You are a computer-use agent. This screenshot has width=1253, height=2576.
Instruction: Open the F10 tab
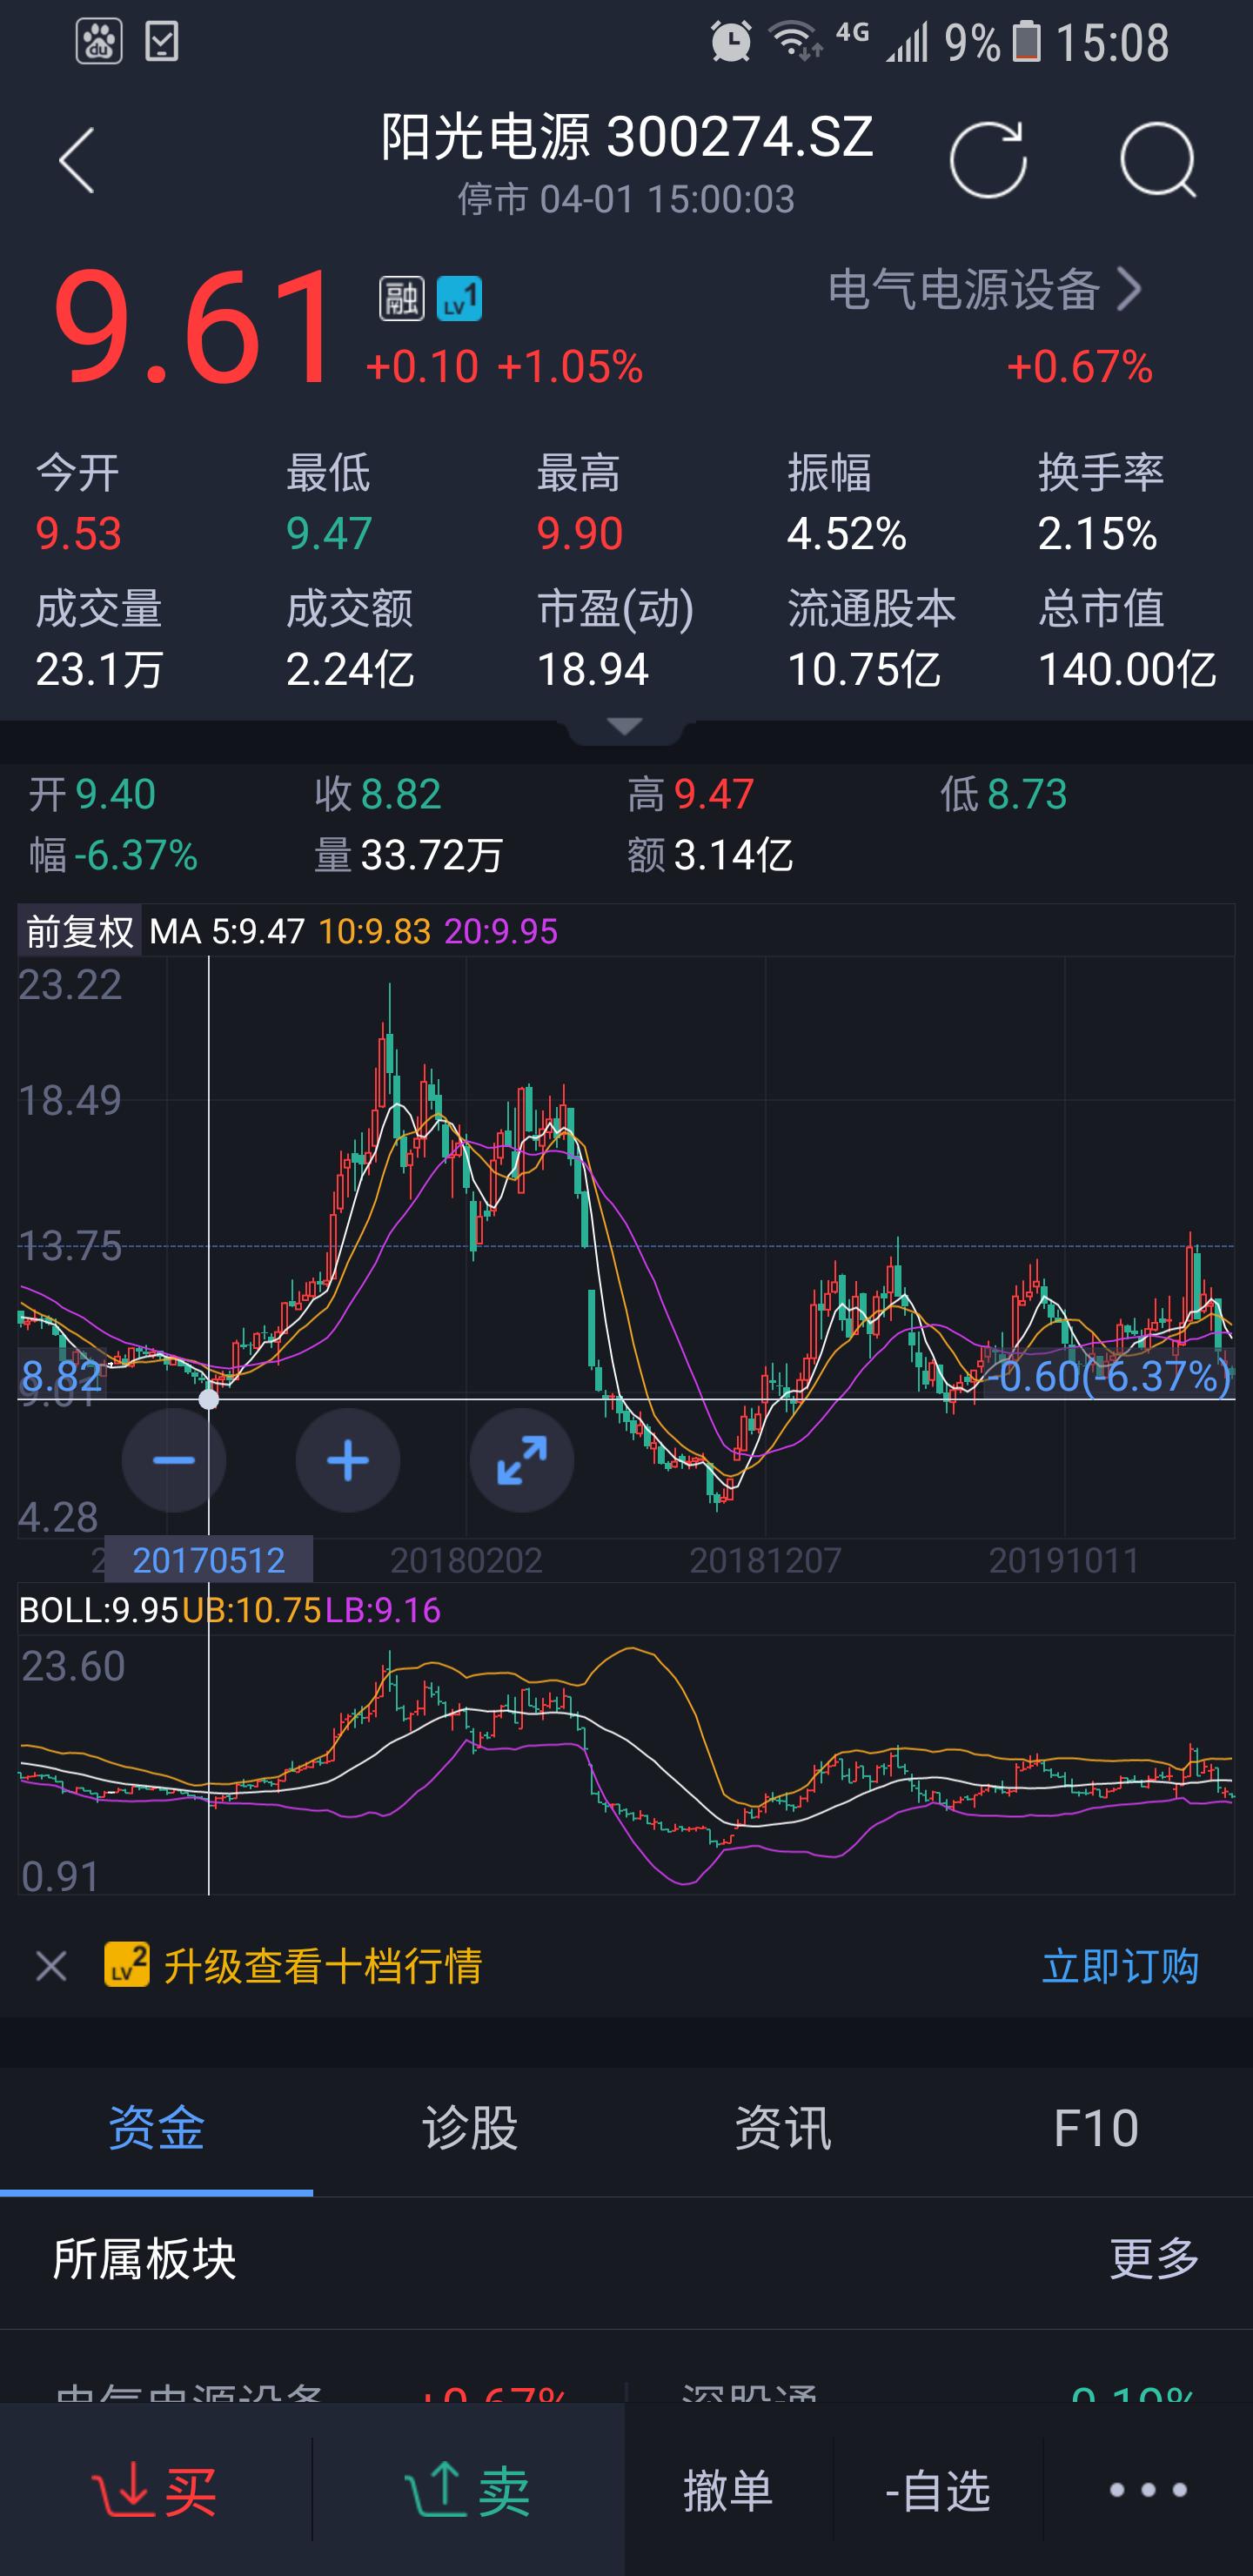point(1096,2128)
